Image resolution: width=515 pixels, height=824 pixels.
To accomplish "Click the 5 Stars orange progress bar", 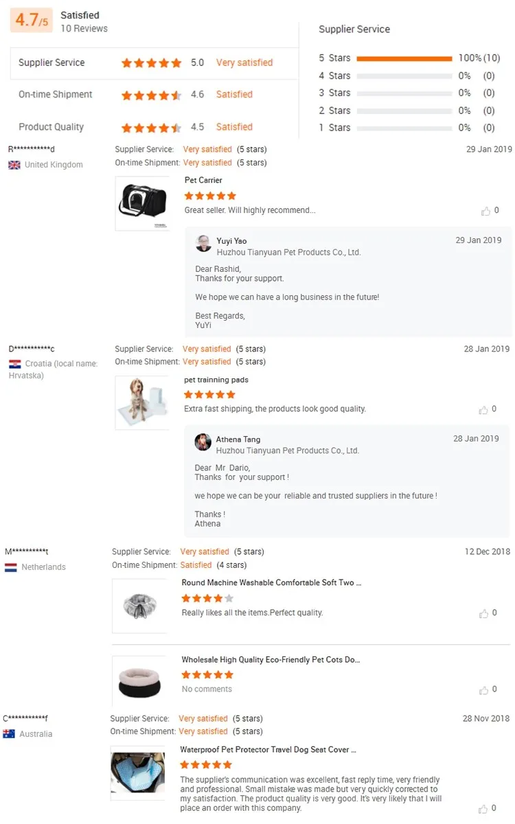I will coord(404,58).
